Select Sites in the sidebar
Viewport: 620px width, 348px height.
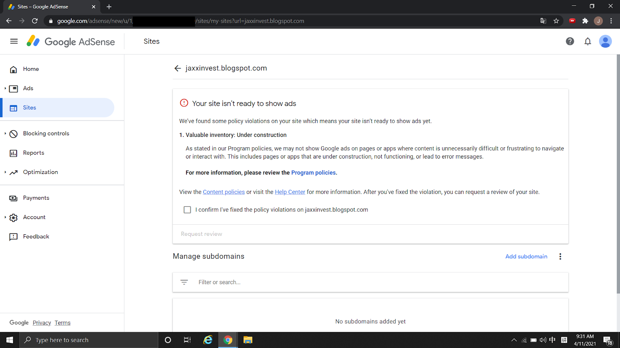[58, 108]
